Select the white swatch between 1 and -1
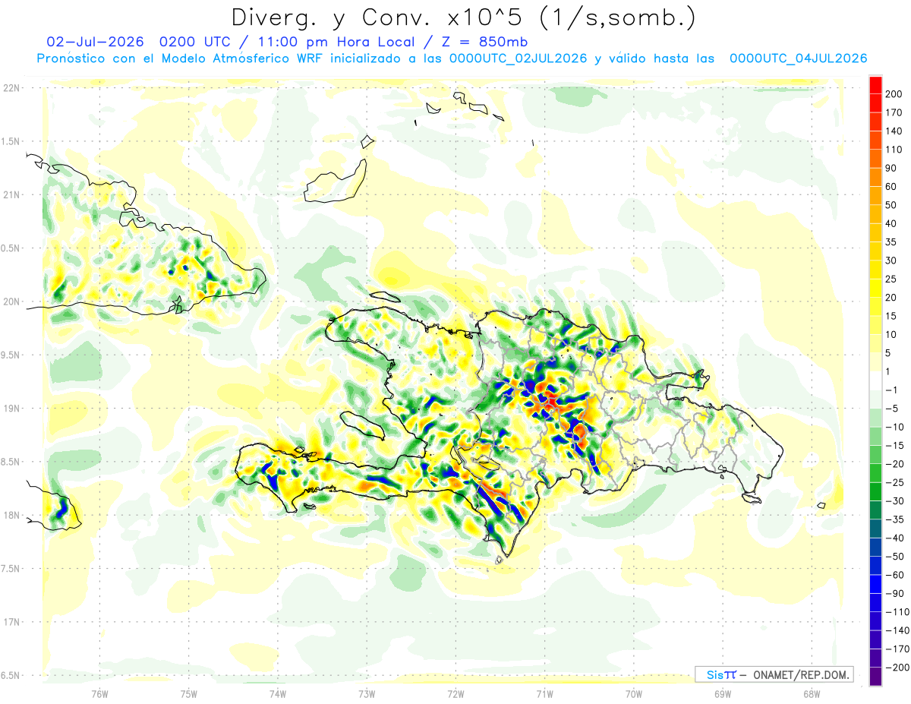 coord(875,380)
